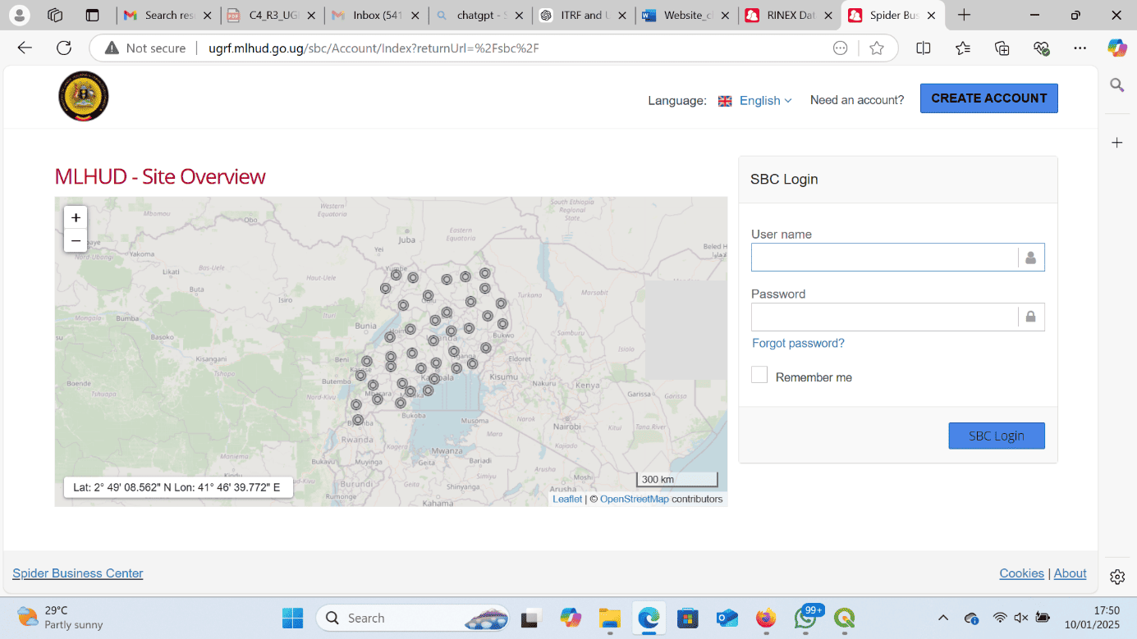Tick the Remember me checkbox
1137x639 pixels.
[x=759, y=376]
